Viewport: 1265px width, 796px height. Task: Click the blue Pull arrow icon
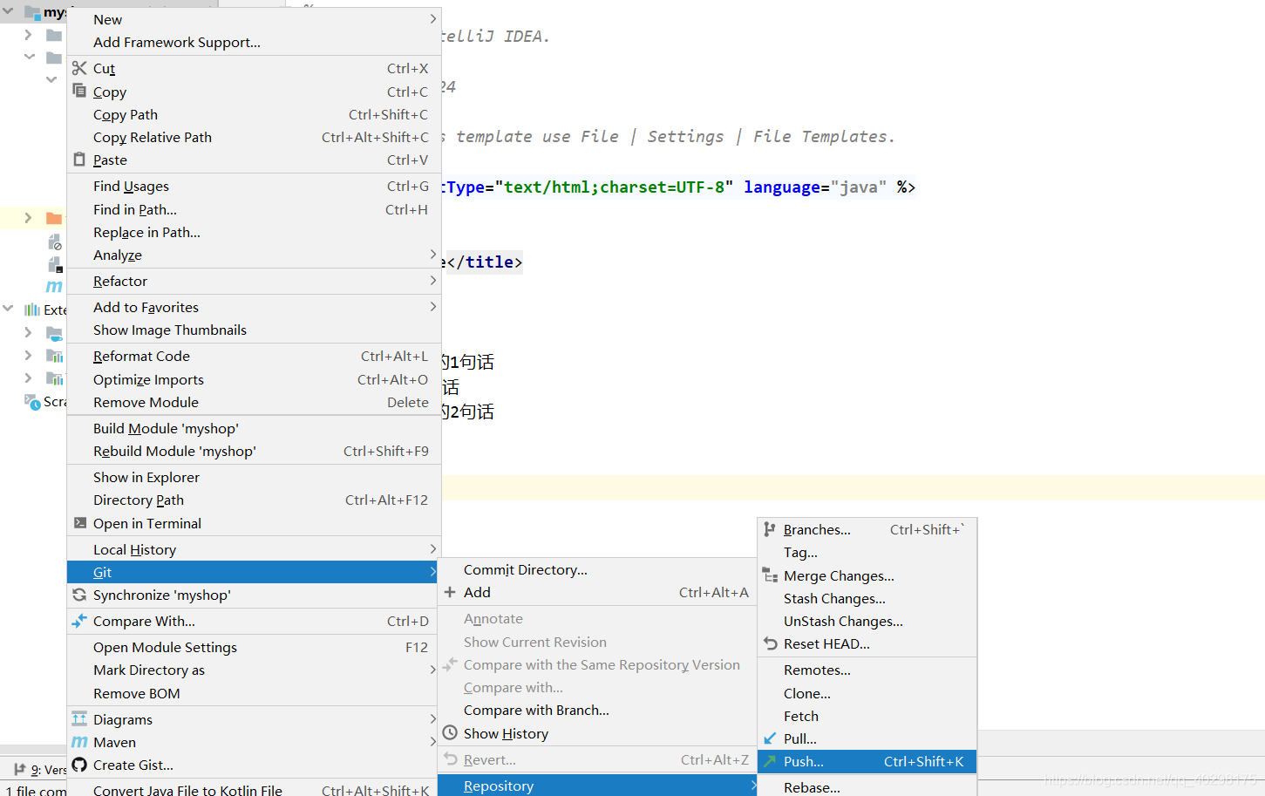click(771, 738)
